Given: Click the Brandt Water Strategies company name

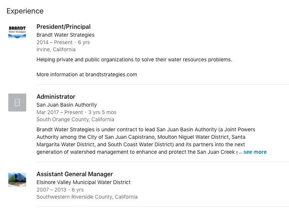Looking at the screenshot, I should [66, 35].
